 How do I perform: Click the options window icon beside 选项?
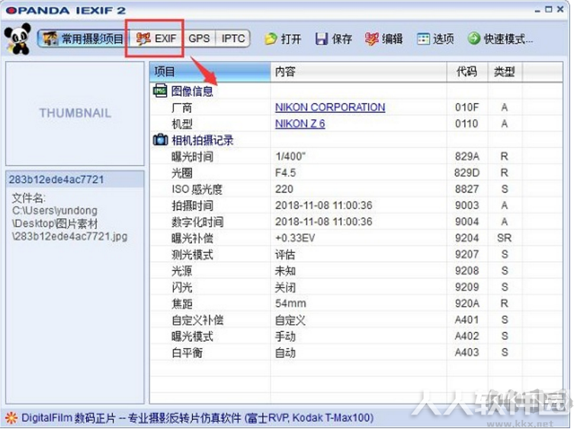[x=423, y=38]
